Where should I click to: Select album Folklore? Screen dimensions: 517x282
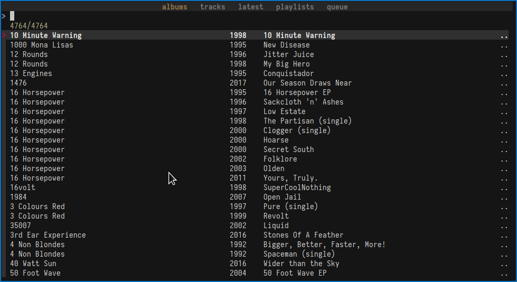point(280,159)
